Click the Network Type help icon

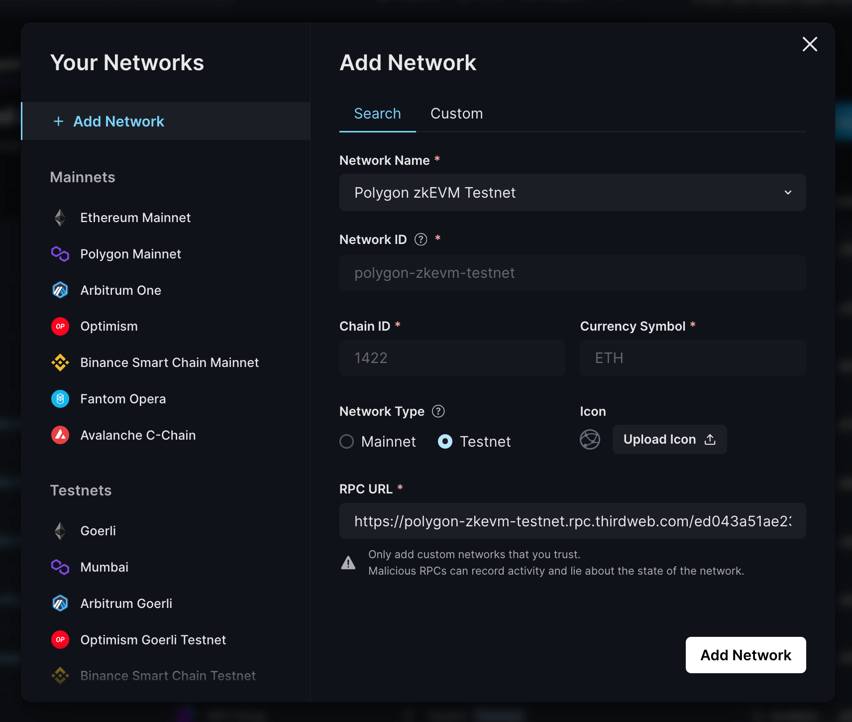(x=438, y=411)
